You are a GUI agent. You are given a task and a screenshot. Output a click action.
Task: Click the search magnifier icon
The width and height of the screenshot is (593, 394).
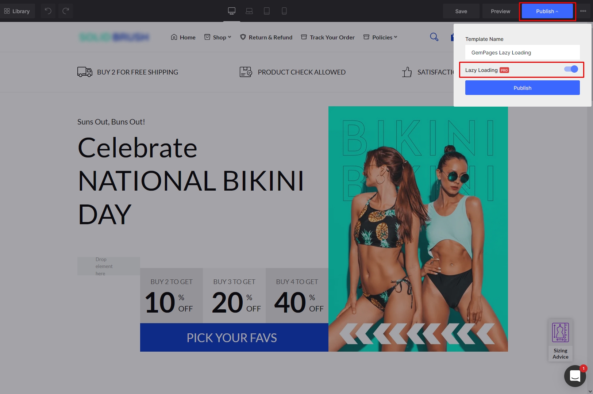(x=434, y=37)
